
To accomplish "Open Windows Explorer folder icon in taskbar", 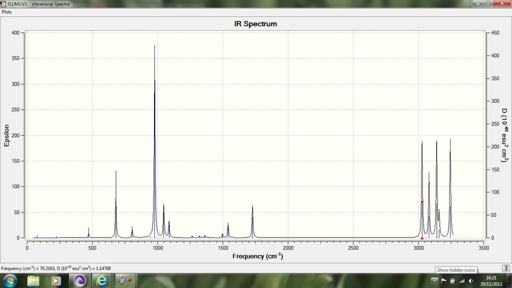I will [33, 281].
